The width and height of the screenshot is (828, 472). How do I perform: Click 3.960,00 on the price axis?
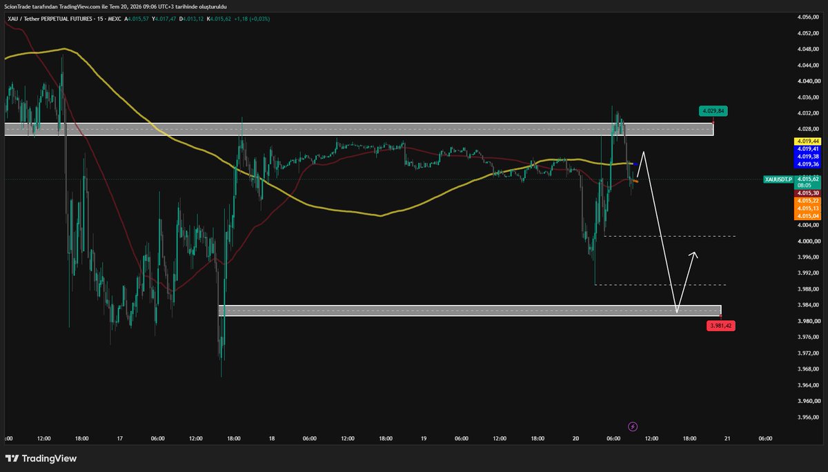(807, 401)
